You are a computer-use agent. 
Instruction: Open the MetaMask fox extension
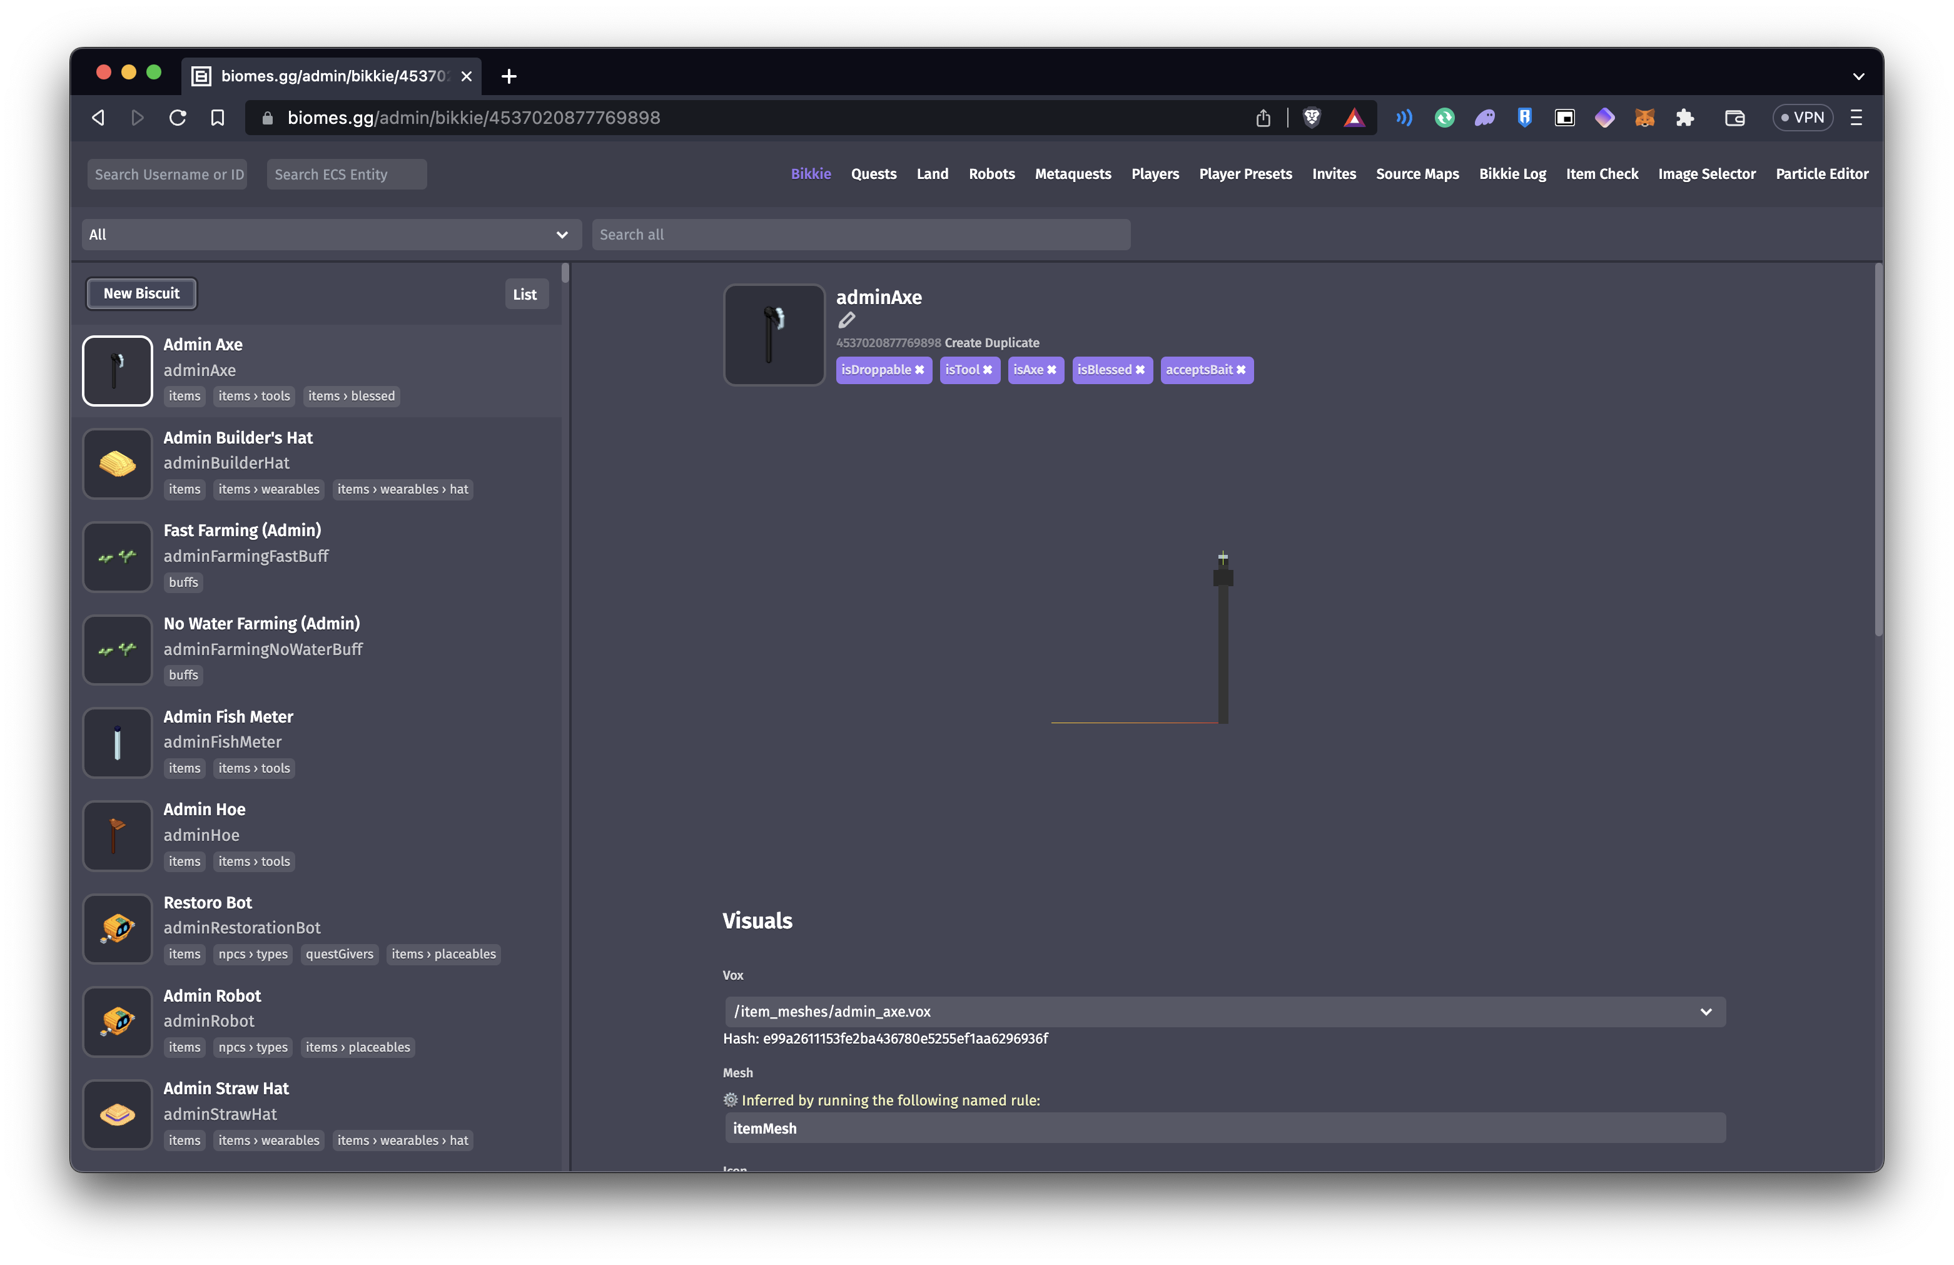(x=1644, y=118)
